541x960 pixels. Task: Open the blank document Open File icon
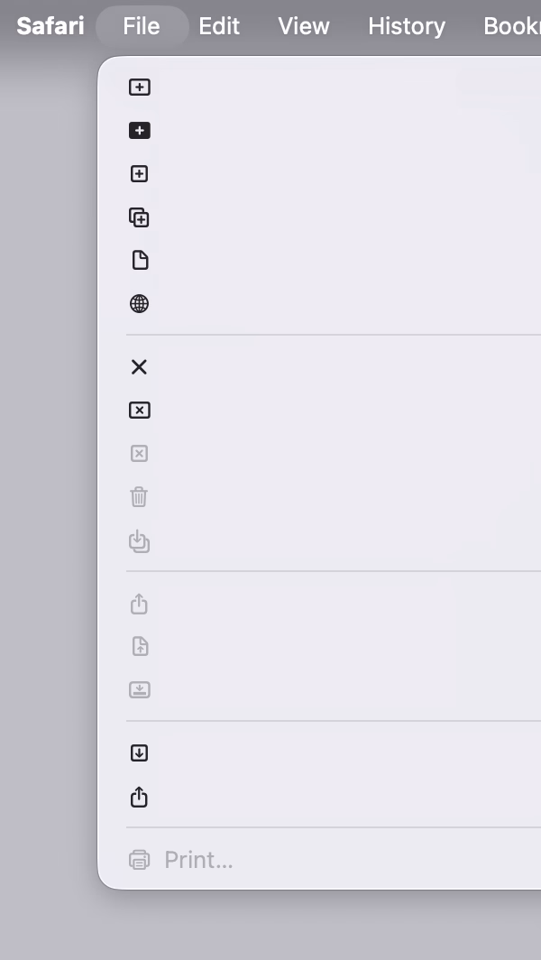tap(140, 260)
